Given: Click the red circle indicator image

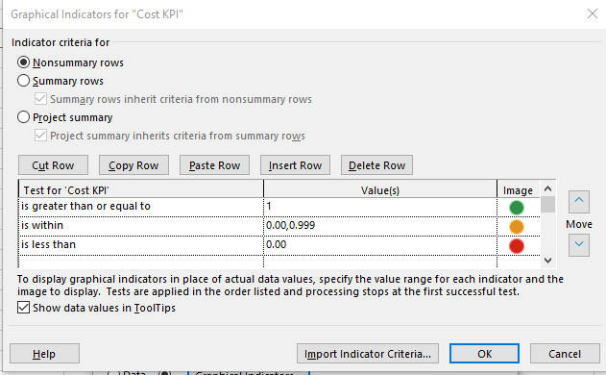Looking at the screenshot, I should [517, 246].
